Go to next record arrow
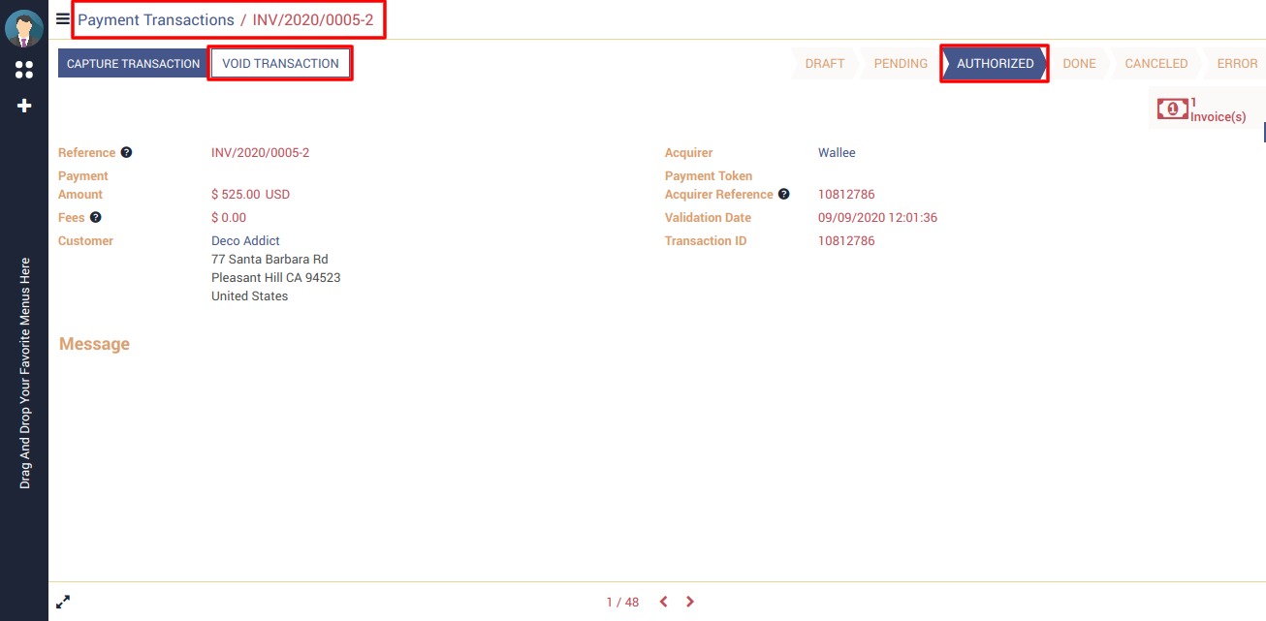 (690, 602)
